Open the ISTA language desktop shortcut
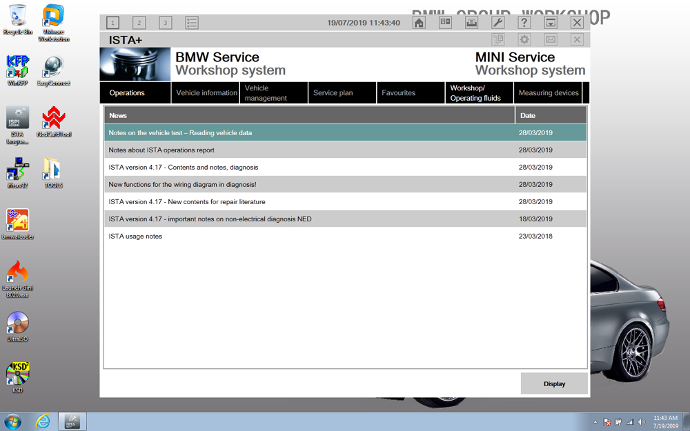This screenshot has width=690, height=431. click(18, 126)
